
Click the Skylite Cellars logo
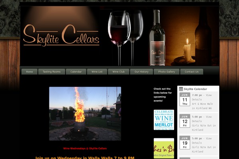coord(61,35)
